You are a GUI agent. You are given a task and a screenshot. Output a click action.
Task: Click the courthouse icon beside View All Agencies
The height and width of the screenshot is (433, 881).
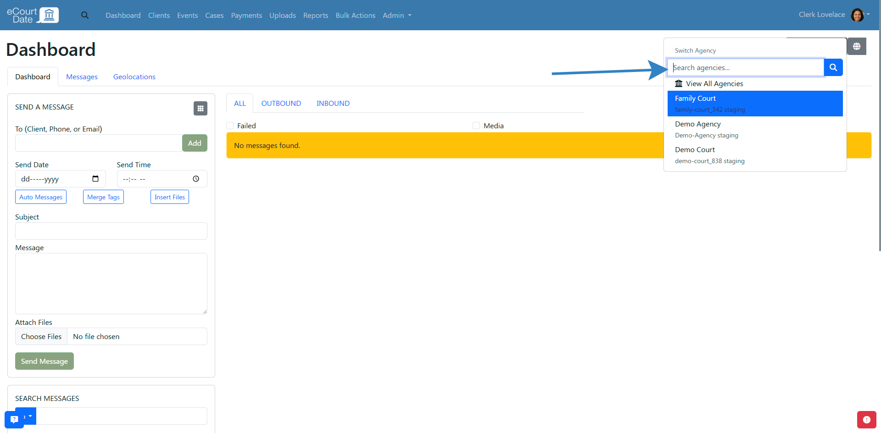pos(679,83)
